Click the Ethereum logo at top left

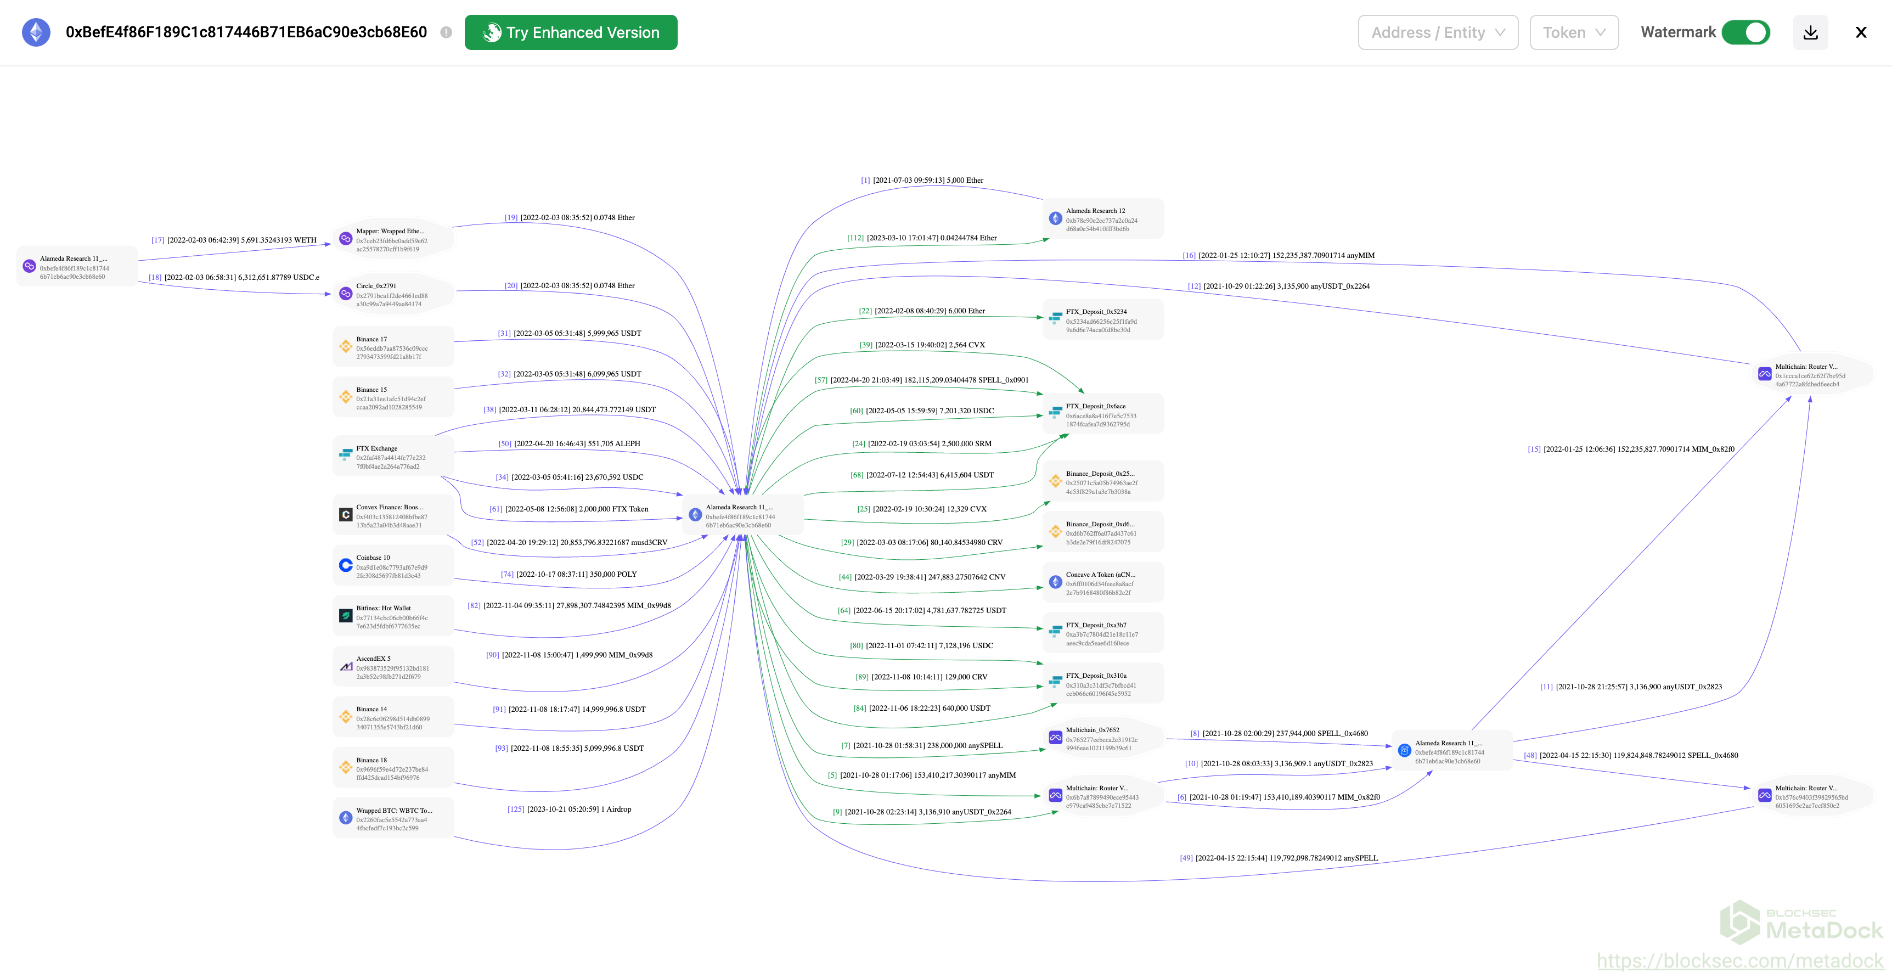coord(36,32)
